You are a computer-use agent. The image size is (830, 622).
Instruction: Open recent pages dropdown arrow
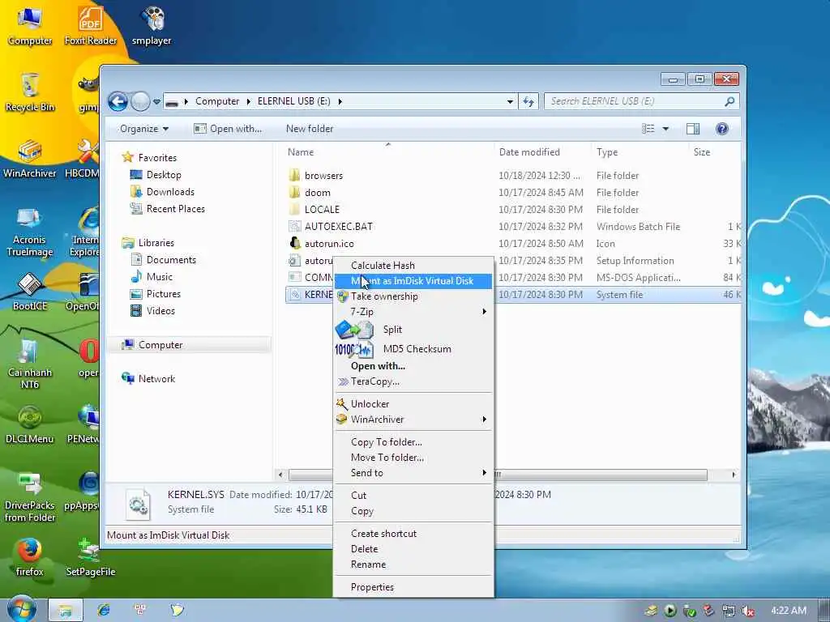click(156, 101)
